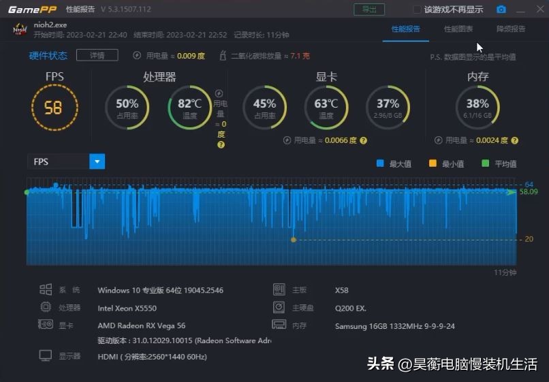Click the nioh2.exe game icon

click(20, 29)
